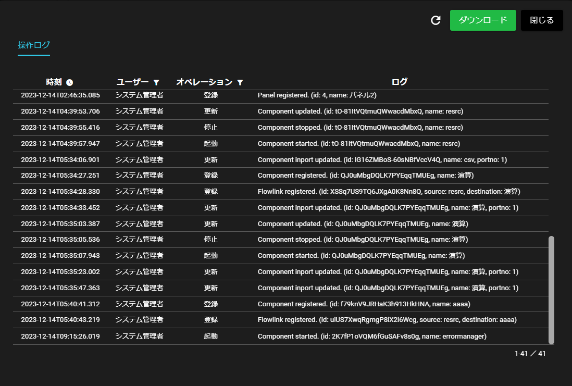The width and height of the screenshot is (572, 386).
Task: Click the Component started 演算 log entry
Action: pyautogui.click(x=361, y=256)
